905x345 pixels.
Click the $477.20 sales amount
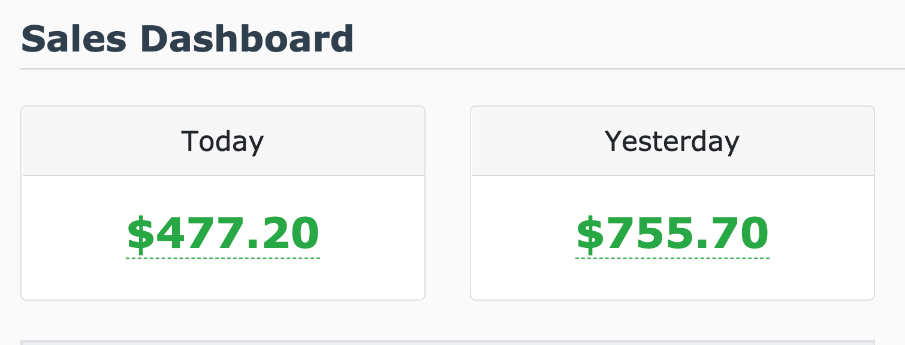click(223, 234)
